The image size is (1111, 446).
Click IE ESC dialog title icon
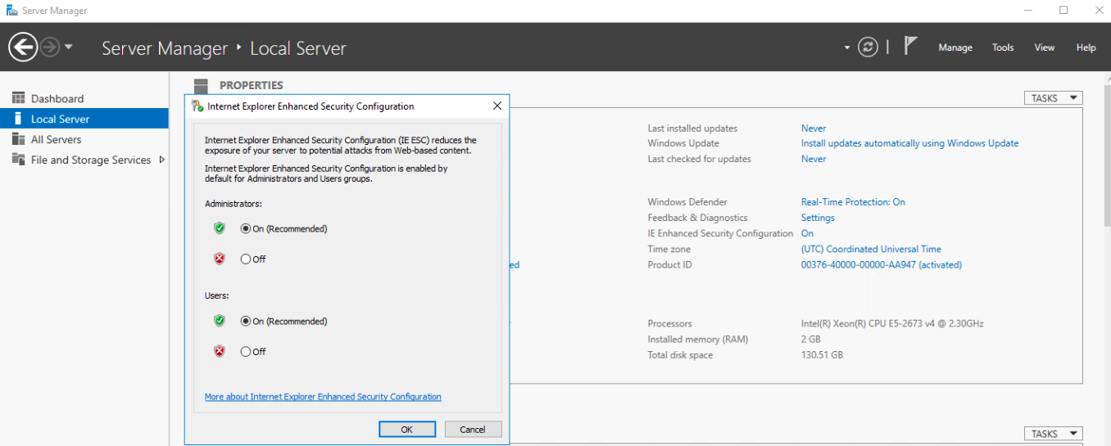tap(197, 106)
